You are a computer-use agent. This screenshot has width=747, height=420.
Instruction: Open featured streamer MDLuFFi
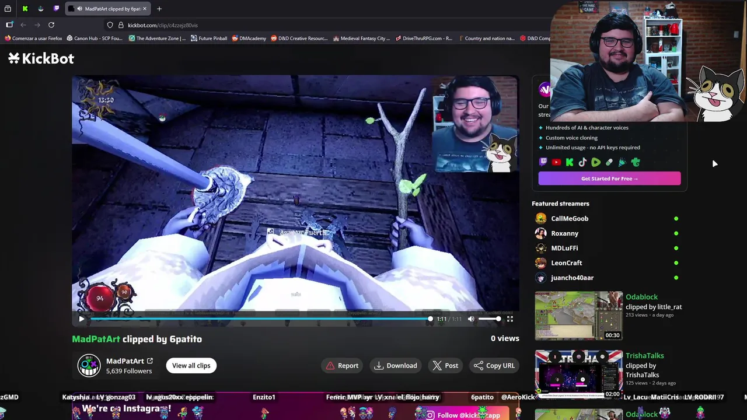tap(564, 248)
